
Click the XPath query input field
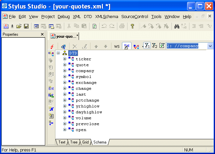tap(186, 46)
